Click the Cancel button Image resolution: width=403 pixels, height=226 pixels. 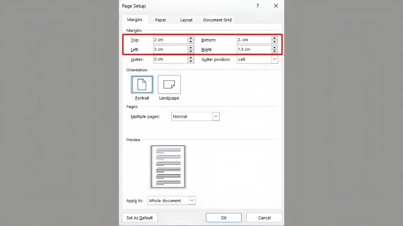pos(264,217)
